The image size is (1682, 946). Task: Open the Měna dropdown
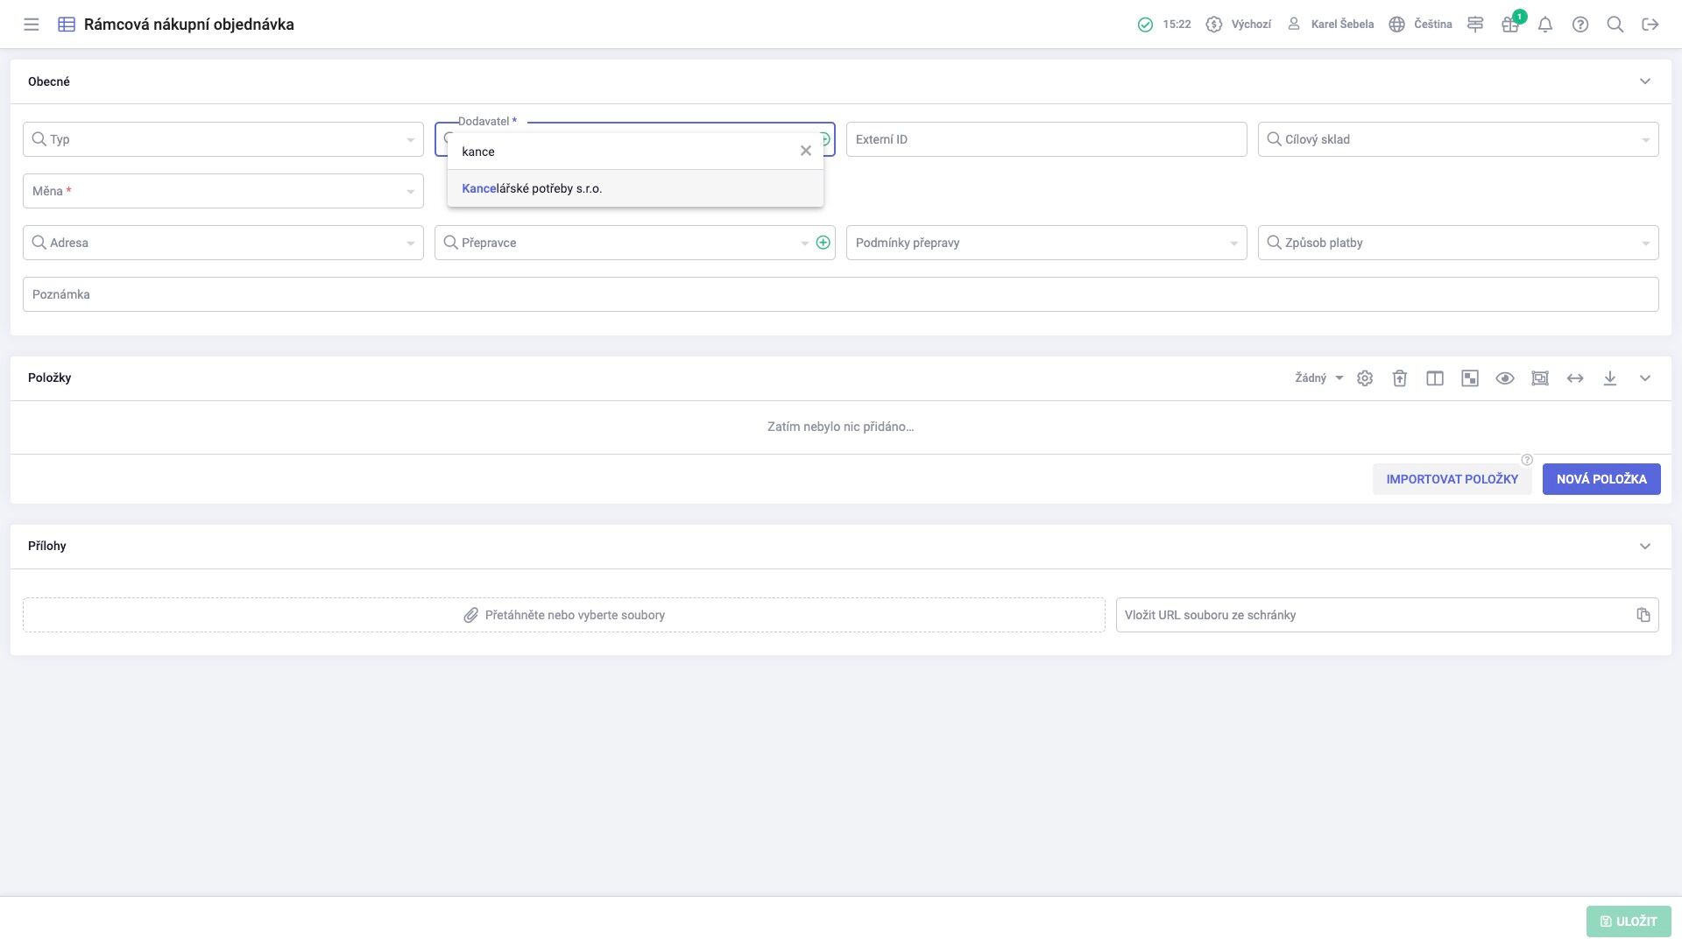[x=223, y=191]
